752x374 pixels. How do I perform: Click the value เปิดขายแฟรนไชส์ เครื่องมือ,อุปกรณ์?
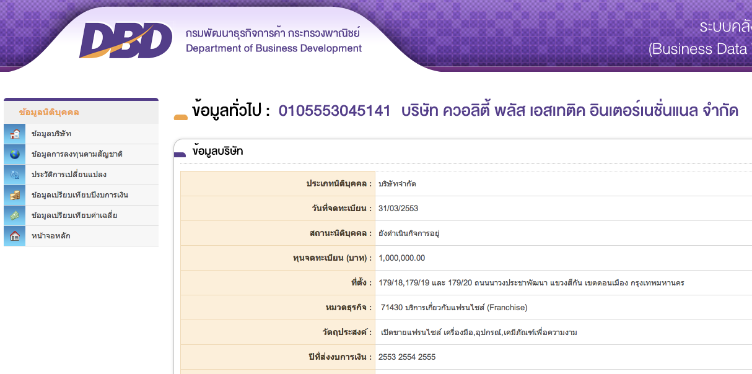pyautogui.click(x=479, y=333)
